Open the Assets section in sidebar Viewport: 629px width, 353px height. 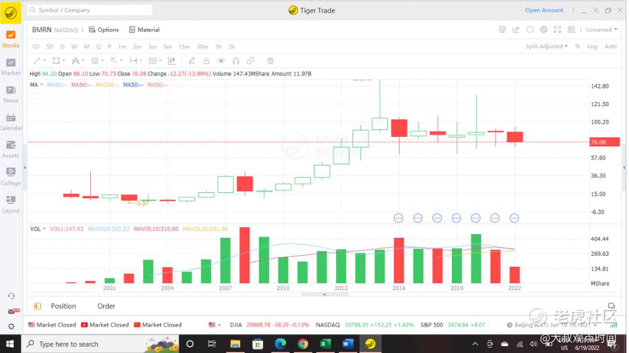tap(11, 150)
